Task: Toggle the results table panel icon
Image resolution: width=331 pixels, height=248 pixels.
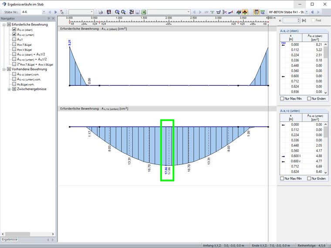Action: tap(256, 12)
